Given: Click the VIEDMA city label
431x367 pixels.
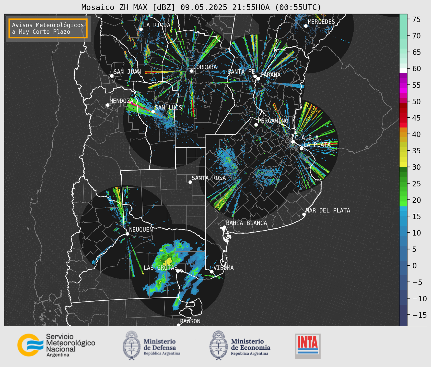Looking at the screenshot, I should [224, 268].
